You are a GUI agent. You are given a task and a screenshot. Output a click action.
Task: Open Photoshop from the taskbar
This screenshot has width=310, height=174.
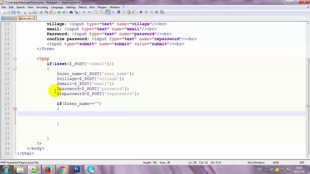click(77, 170)
